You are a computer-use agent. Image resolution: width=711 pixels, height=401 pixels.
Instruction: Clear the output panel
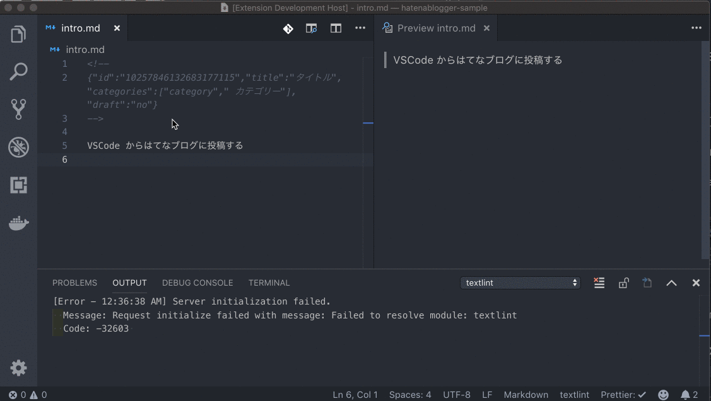pos(599,282)
